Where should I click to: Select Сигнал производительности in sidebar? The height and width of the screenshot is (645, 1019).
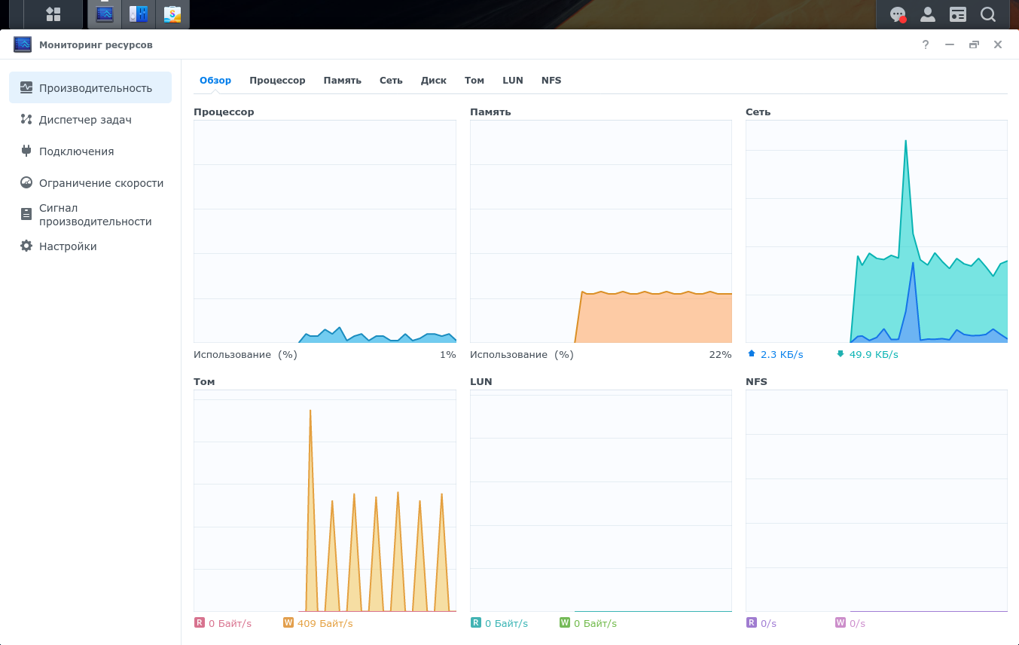click(90, 215)
